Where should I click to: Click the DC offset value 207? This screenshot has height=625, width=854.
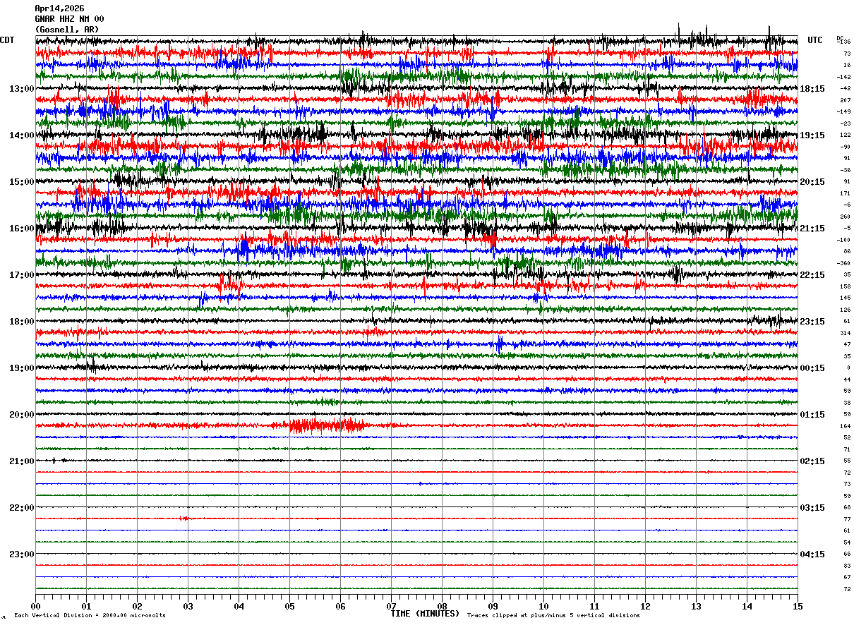pyautogui.click(x=846, y=100)
